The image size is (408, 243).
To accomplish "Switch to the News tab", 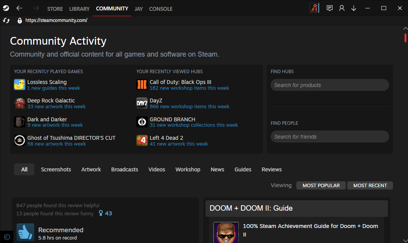I will [217, 169].
